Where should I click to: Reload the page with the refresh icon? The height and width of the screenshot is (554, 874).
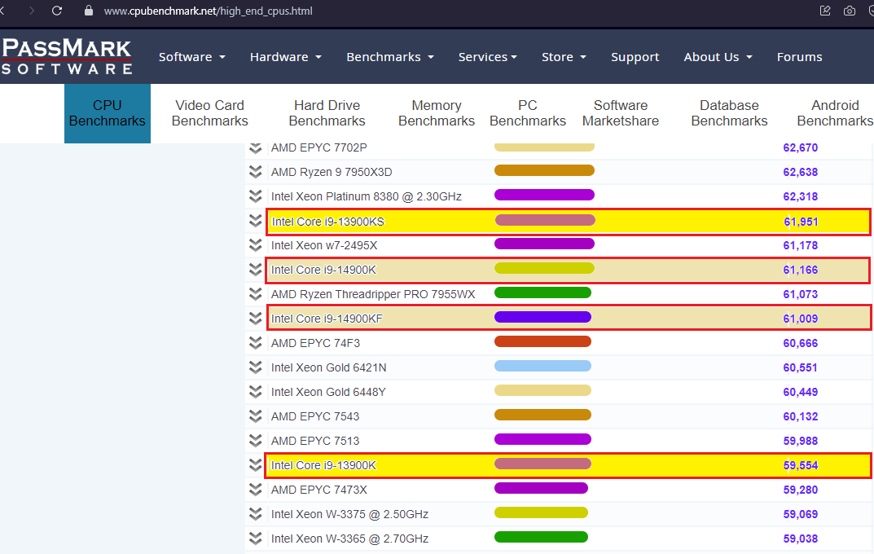57,11
